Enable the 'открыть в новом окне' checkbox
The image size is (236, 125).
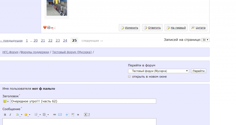coord(129,76)
